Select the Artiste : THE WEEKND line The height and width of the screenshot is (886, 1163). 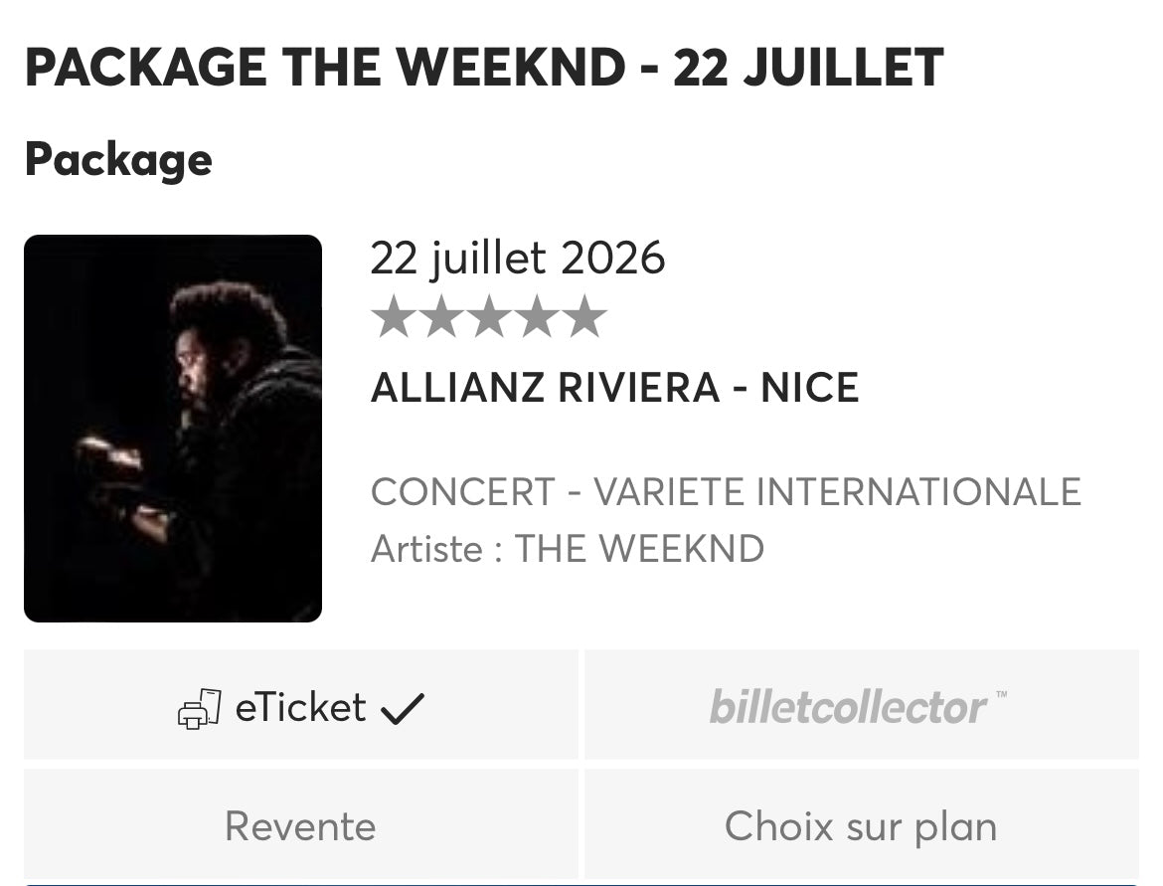pyautogui.click(x=567, y=549)
